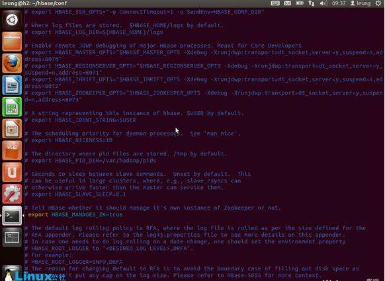This screenshot has height=281, width=385.
Task: Click the 09:37 clock in panel
Action: point(339,3)
